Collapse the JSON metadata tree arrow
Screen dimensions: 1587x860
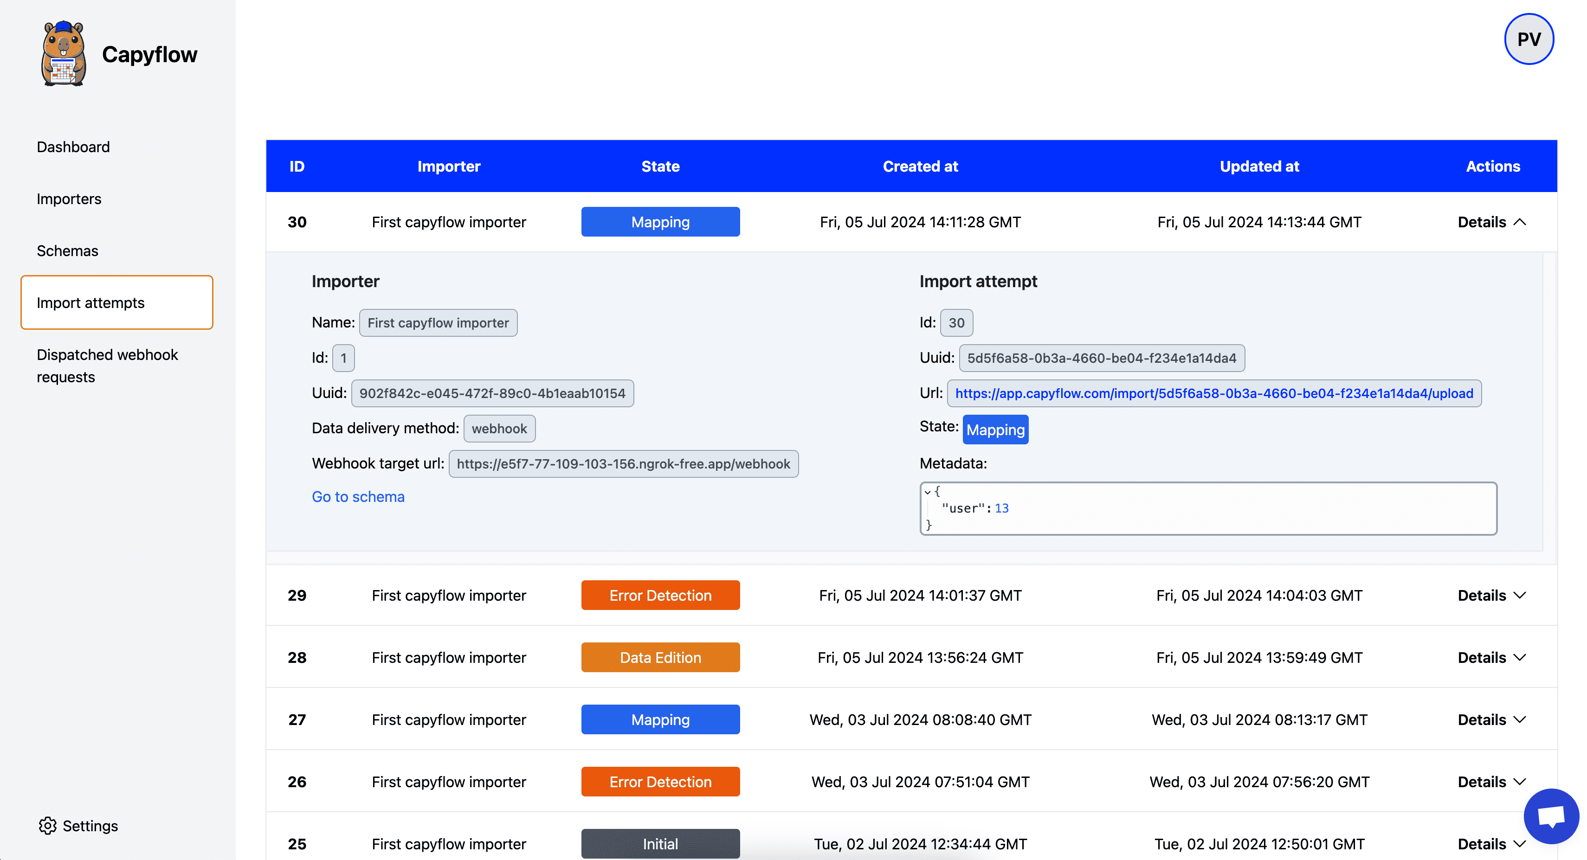pyautogui.click(x=927, y=492)
